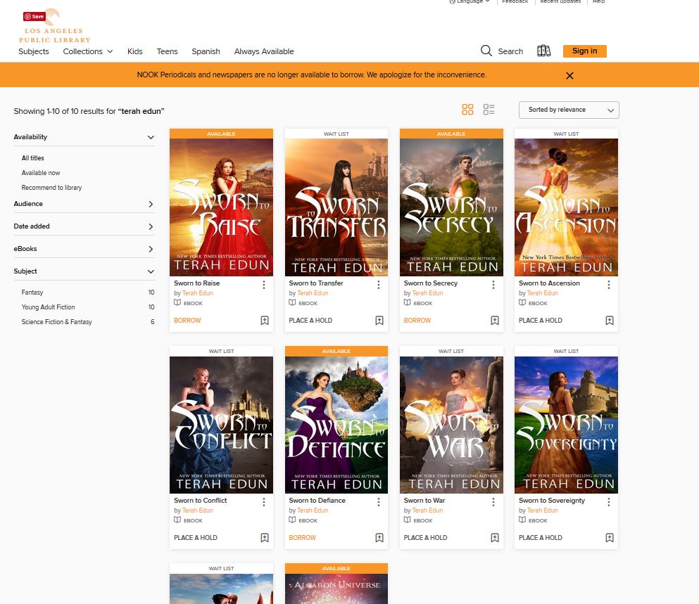699x604 pixels.
Task: Borrow Sworn to Secrecy
Action: pos(417,320)
